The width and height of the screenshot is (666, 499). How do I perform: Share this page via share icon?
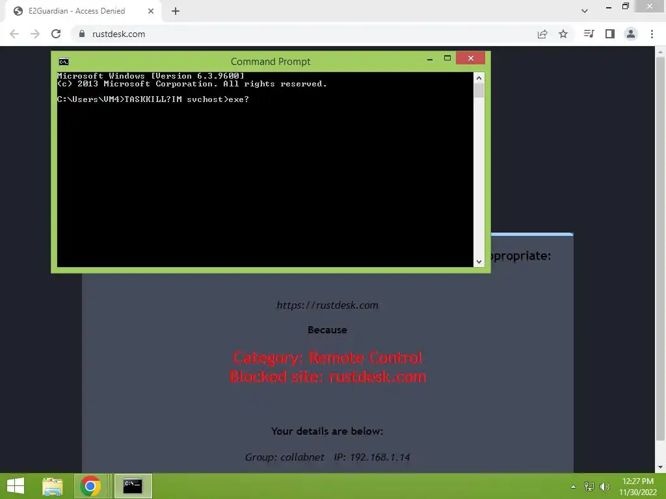pos(542,34)
